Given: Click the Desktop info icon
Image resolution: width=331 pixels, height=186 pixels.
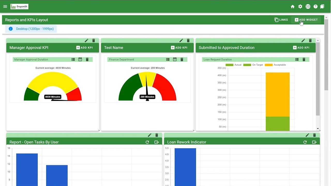Looking at the screenshot, I should (x=11, y=29).
